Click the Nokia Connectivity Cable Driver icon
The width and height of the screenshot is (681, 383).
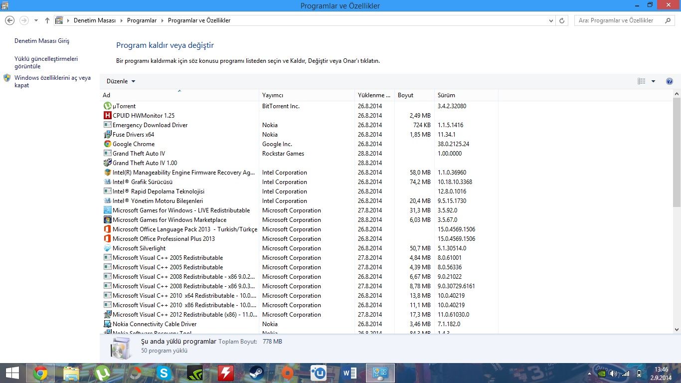point(107,324)
